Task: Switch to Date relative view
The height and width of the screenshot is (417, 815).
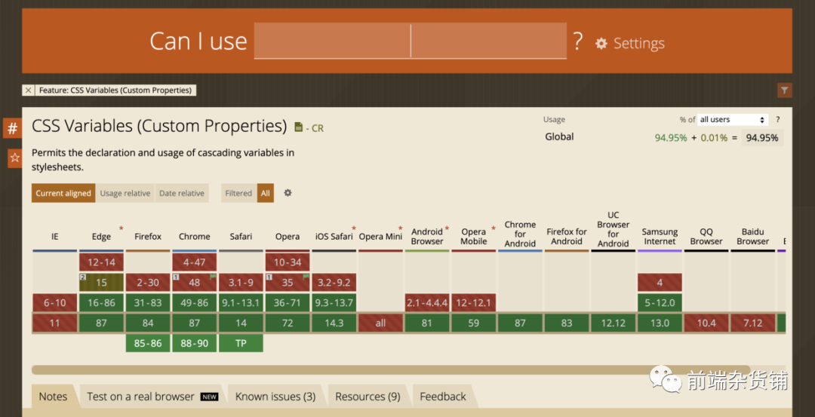Action: (182, 193)
